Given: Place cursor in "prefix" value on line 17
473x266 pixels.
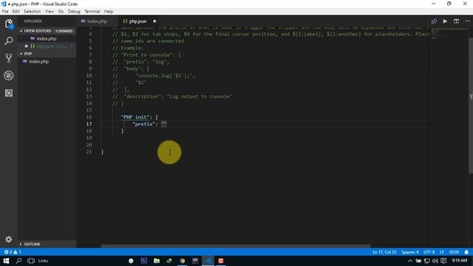Looking at the screenshot, I should click(163, 124).
